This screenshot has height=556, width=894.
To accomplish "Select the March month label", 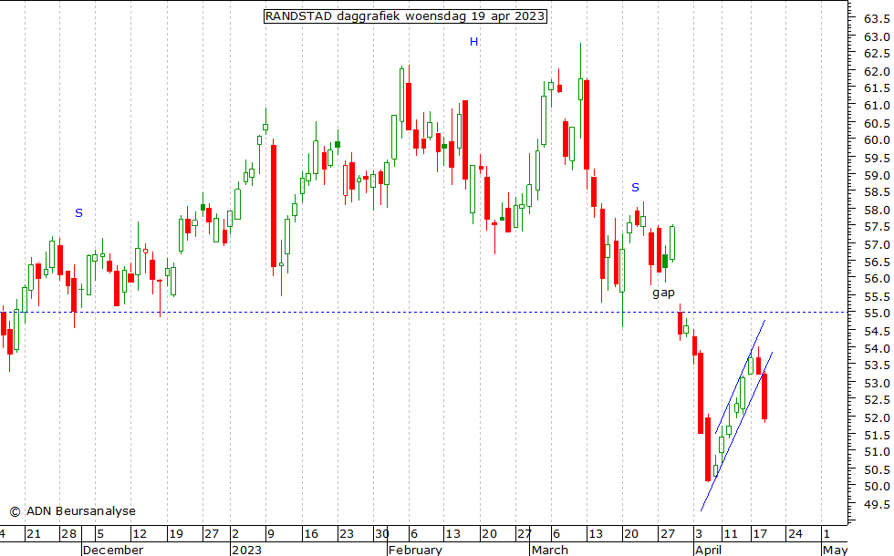I will [x=550, y=550].
